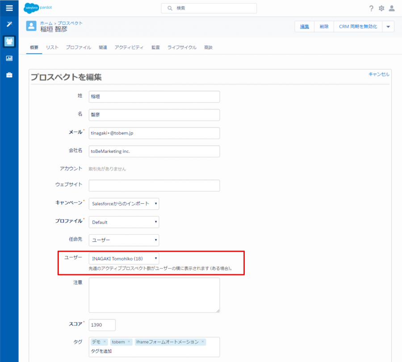Open the Reports chart sidebar icon

pyautogui.click(x=9, y=58)
